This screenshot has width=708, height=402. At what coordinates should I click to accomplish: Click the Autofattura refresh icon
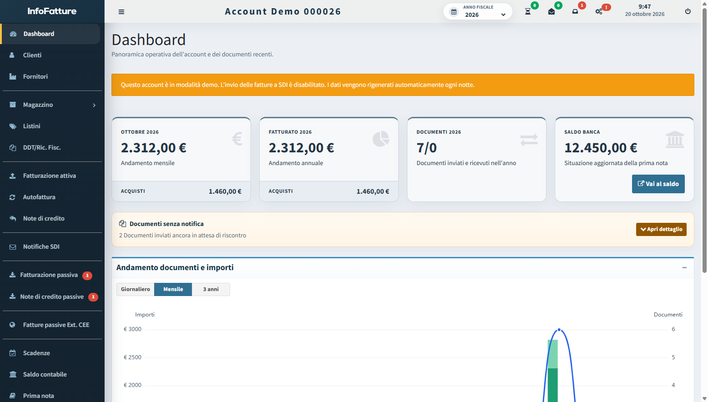point(13,197)
